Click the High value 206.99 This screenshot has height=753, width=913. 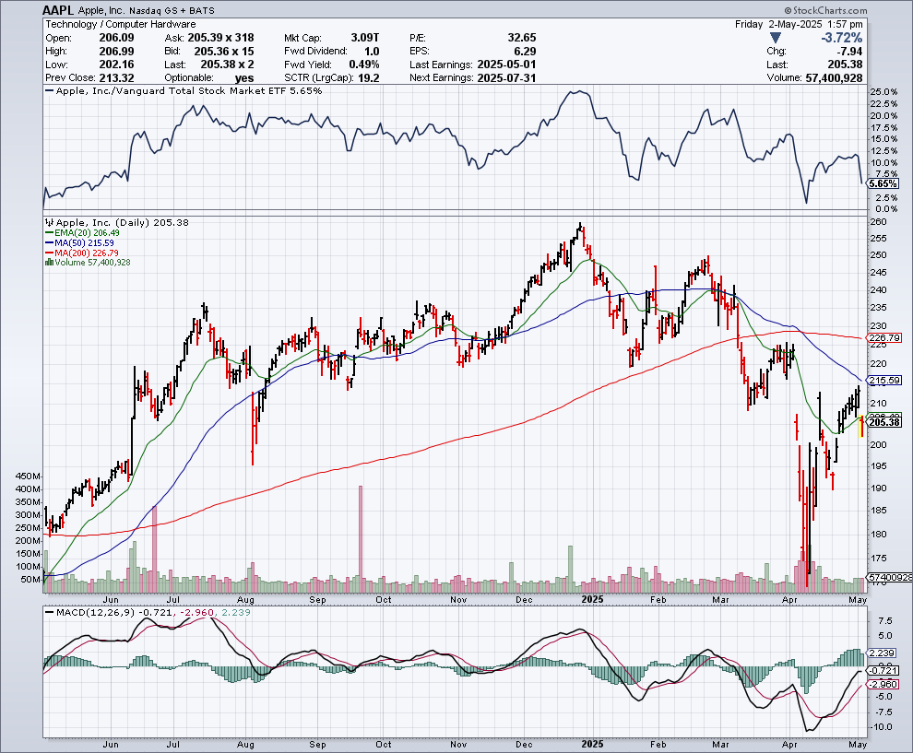116,52
